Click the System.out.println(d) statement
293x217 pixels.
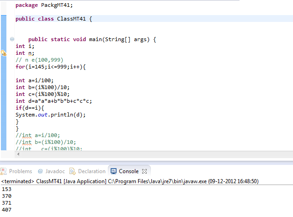pyautogui.click(x=50, y=115)
